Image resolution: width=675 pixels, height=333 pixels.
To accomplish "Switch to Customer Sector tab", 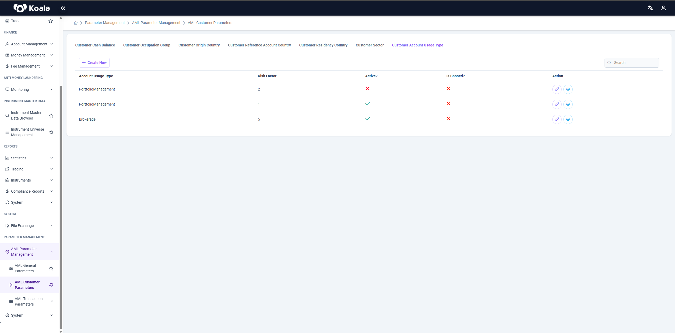I will tap(370, 45).
